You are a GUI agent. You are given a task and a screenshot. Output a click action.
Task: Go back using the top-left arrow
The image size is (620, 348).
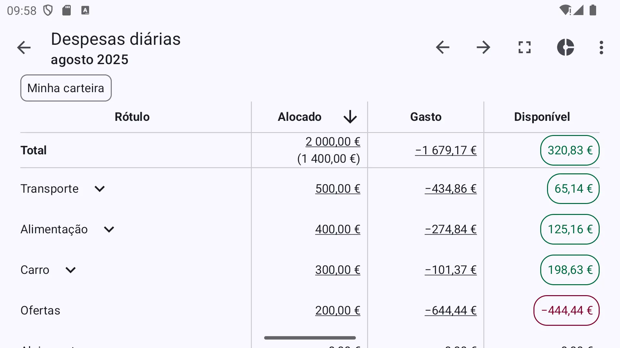(x=24, y=48)
